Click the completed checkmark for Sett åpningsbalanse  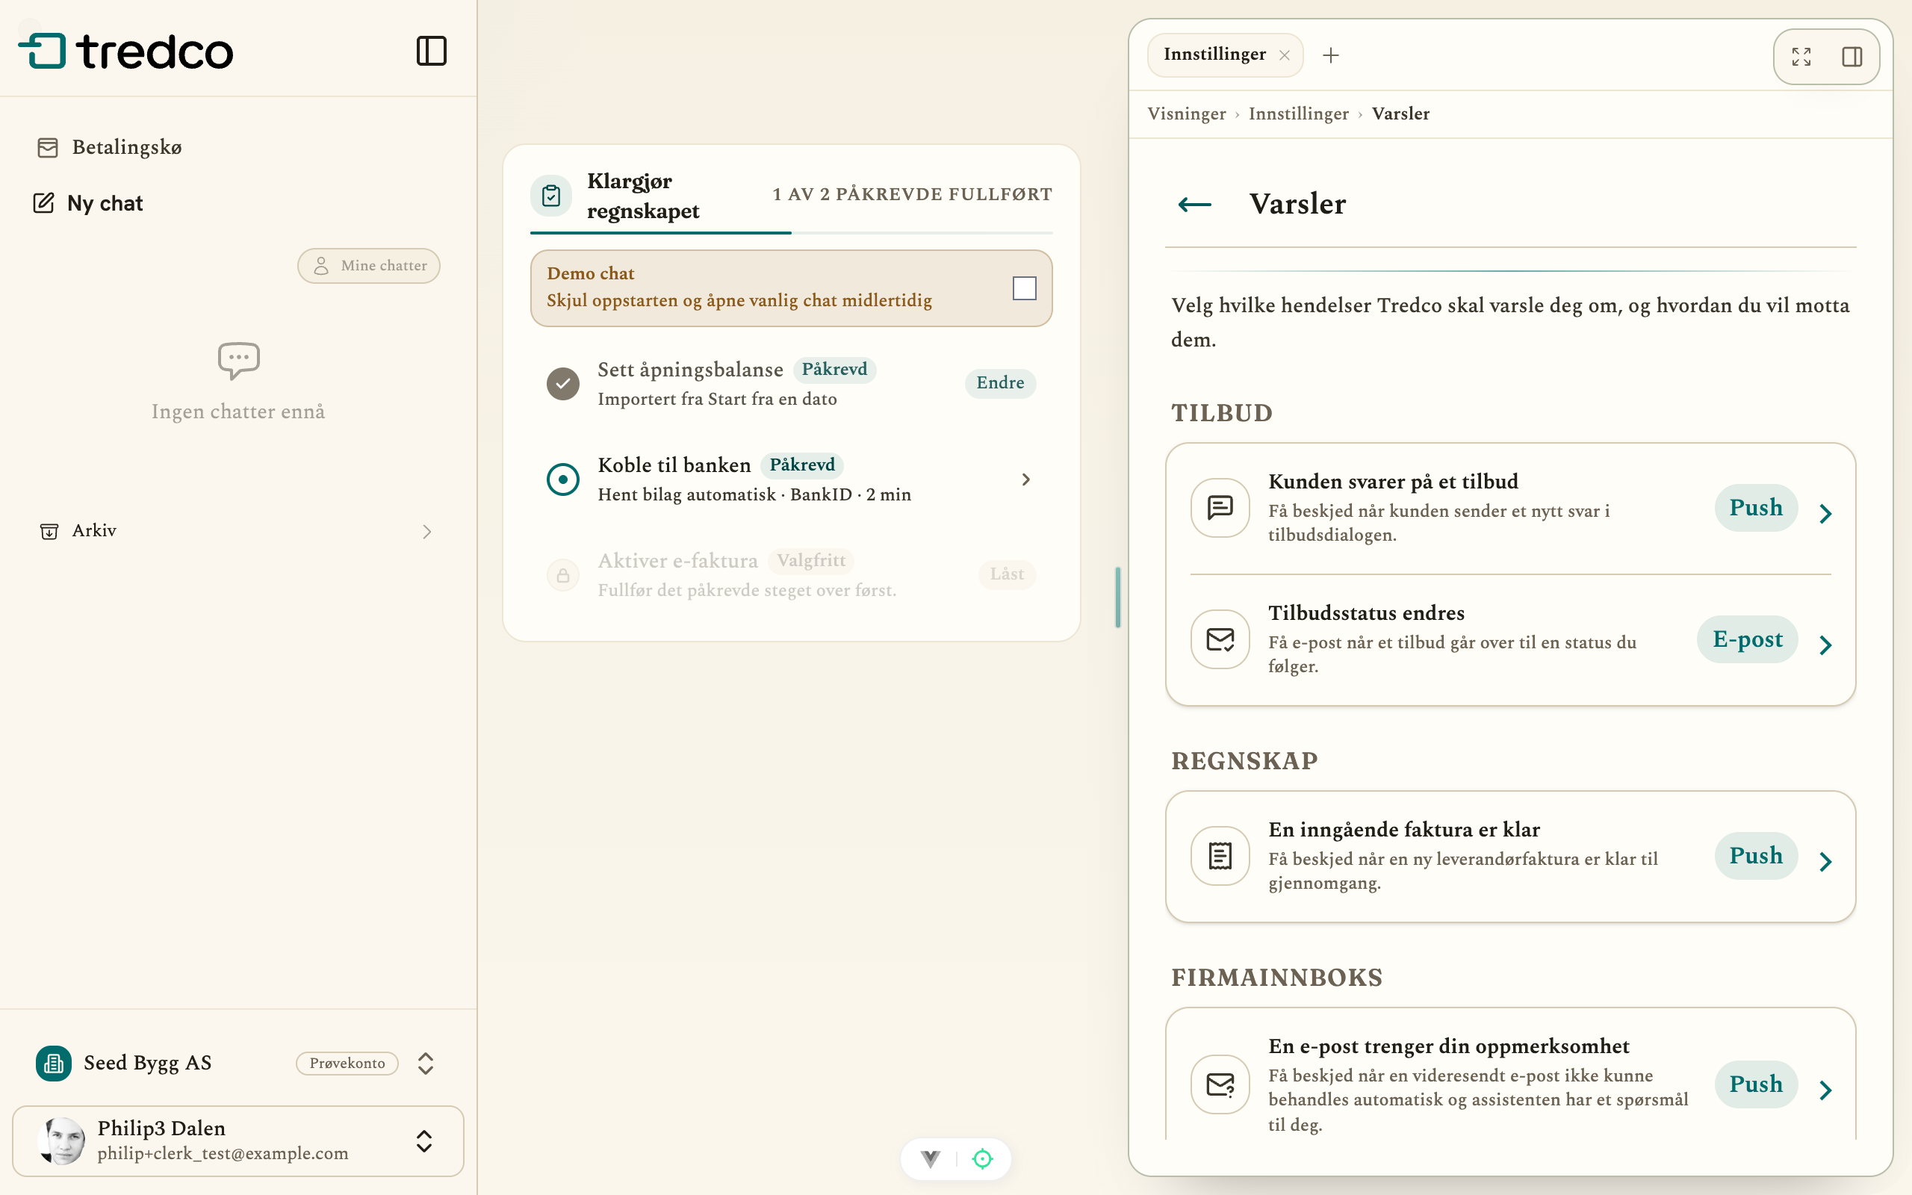(x=562, y=384)
